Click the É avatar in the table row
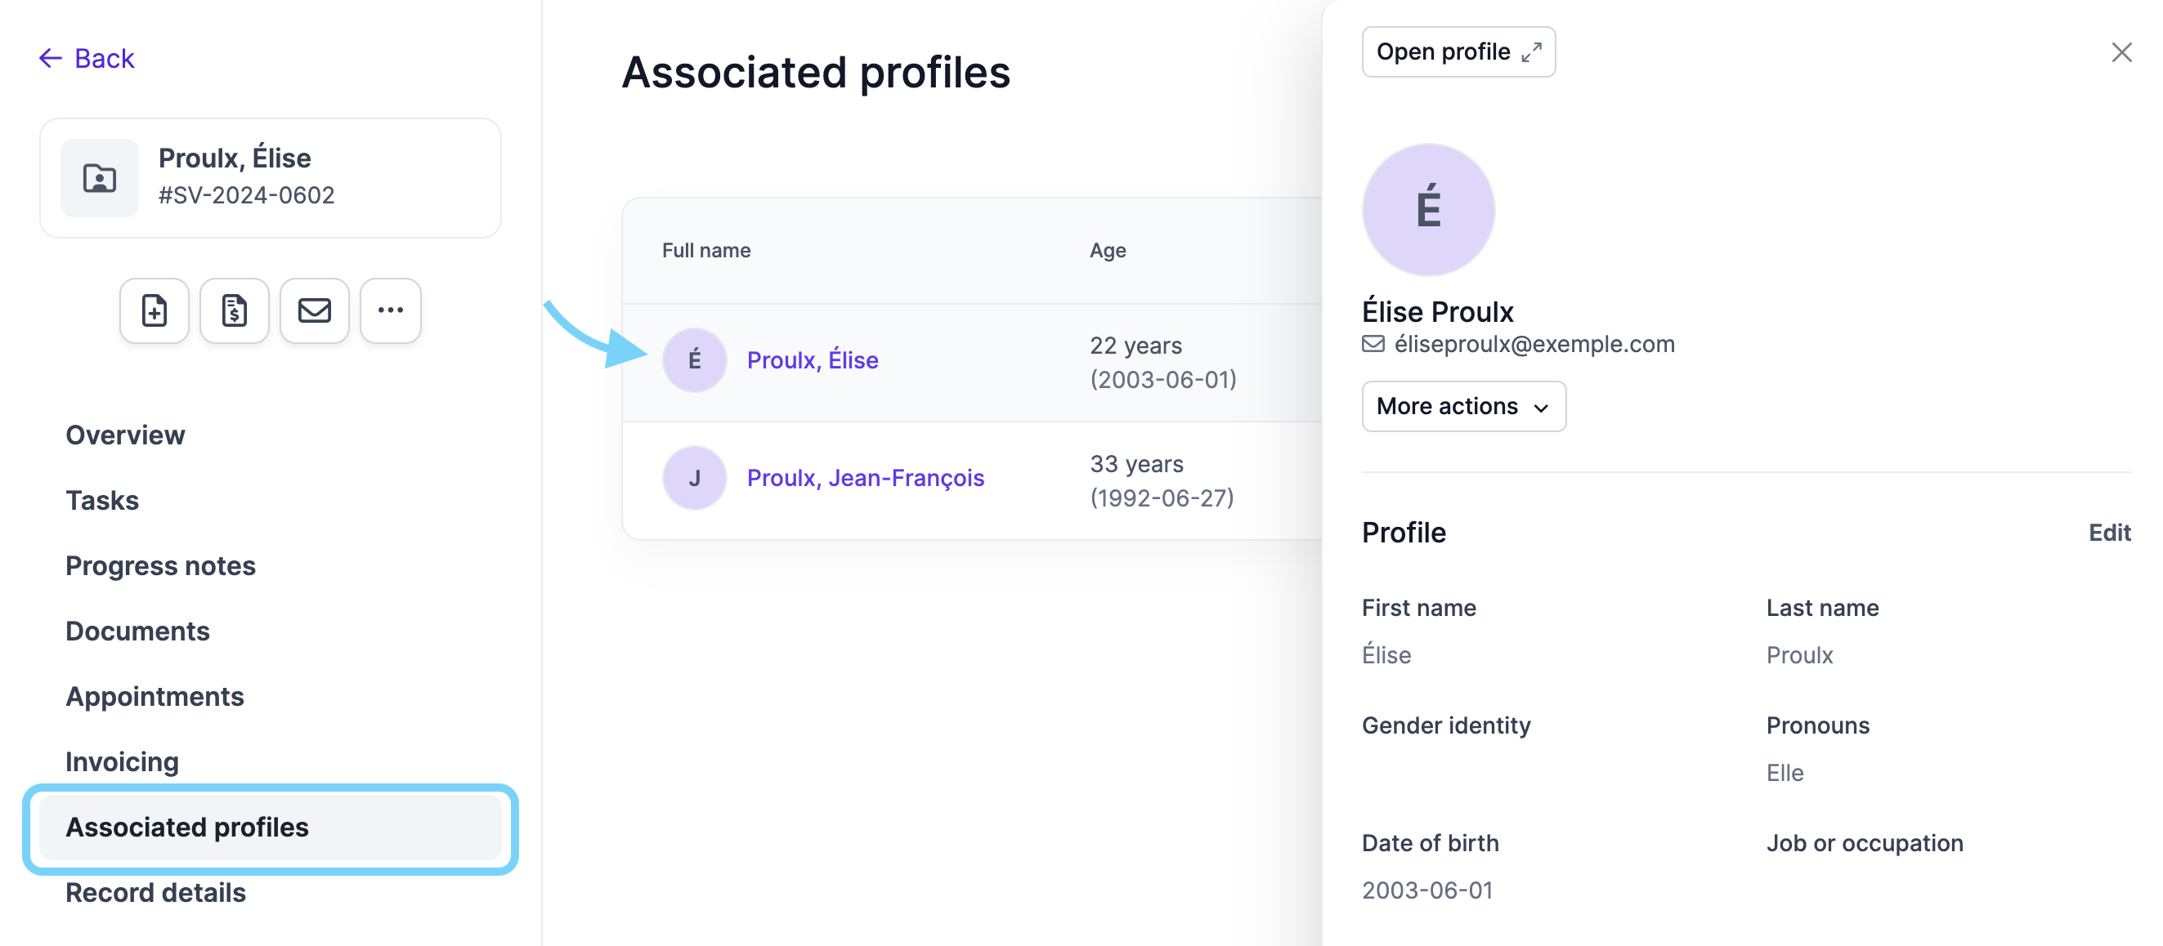 pyautogui.click(x=694, y=360)
